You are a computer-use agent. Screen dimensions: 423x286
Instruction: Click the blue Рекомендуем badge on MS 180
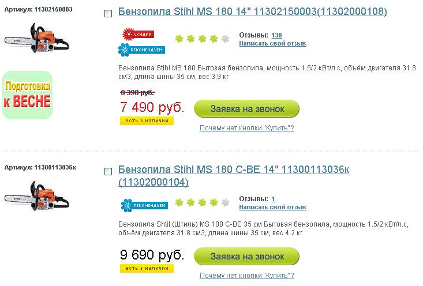click(x=141, y=50)
